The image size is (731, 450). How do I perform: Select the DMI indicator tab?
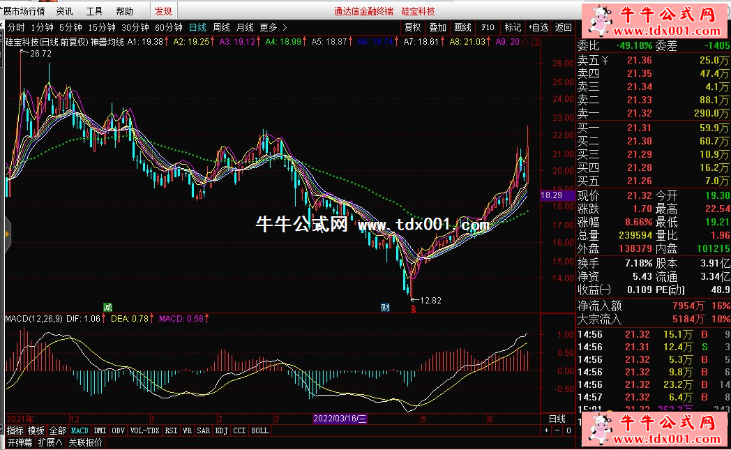[x=100, y=430]
